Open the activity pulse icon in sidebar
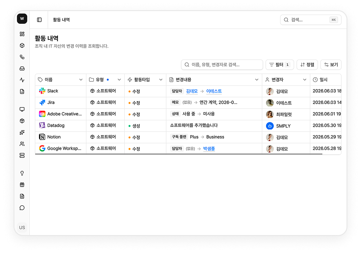The height and width of the screenshot is (253, 361). click(x=22, y=80)
